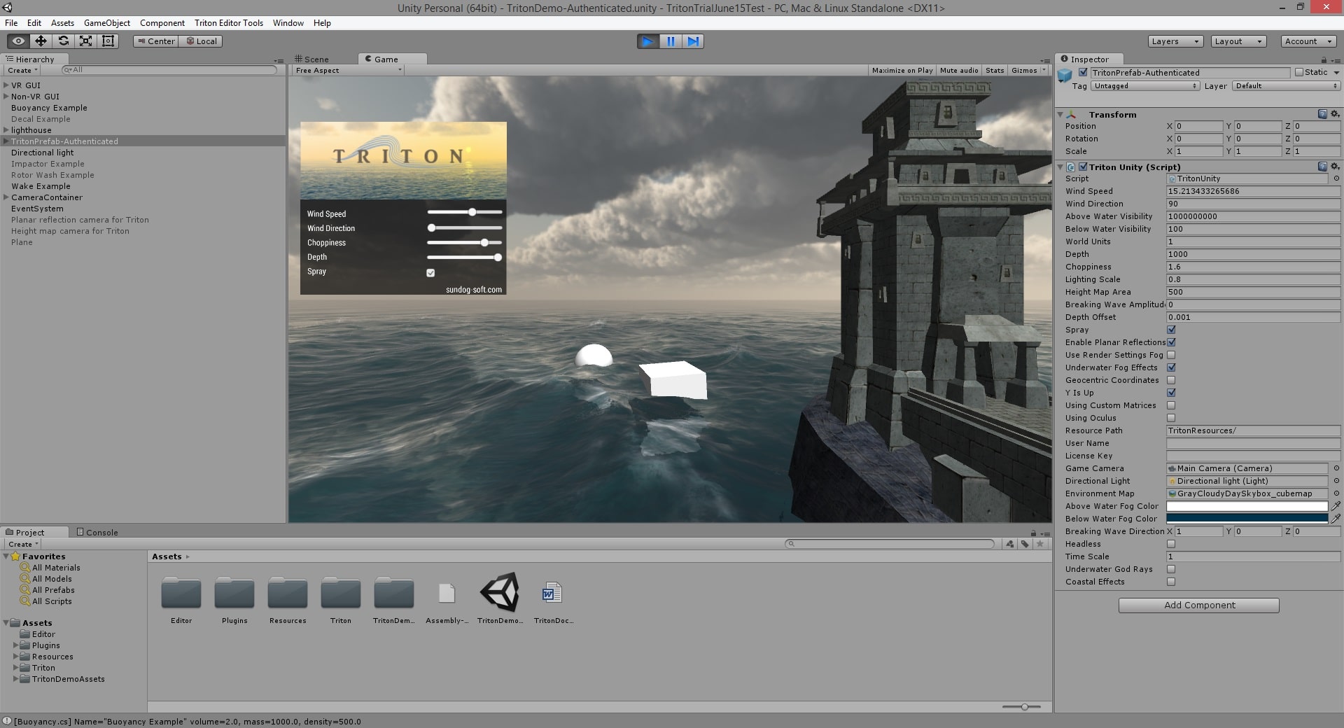The image size is (1344, 728).
Task: Click the Play button
Action: pyautogui.click(x=647, y=41)
